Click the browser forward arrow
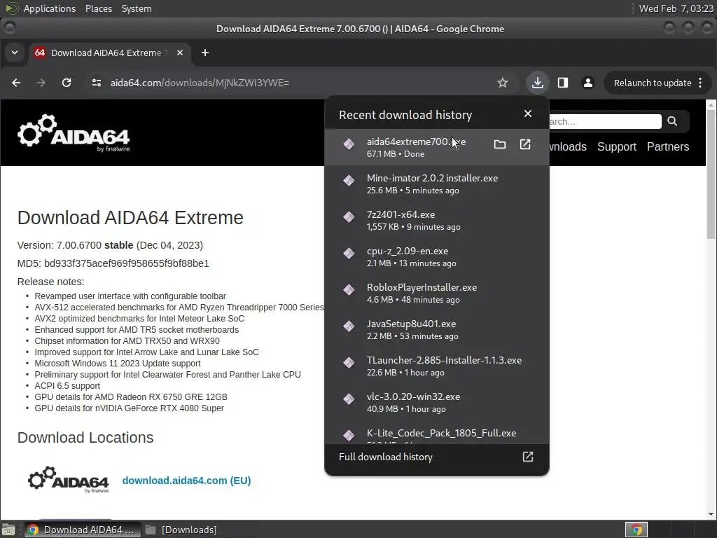717x538 pixels. [x=41, y=83]
